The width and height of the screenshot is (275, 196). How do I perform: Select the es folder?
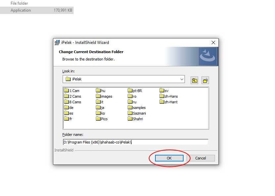[x=69, y=113]
